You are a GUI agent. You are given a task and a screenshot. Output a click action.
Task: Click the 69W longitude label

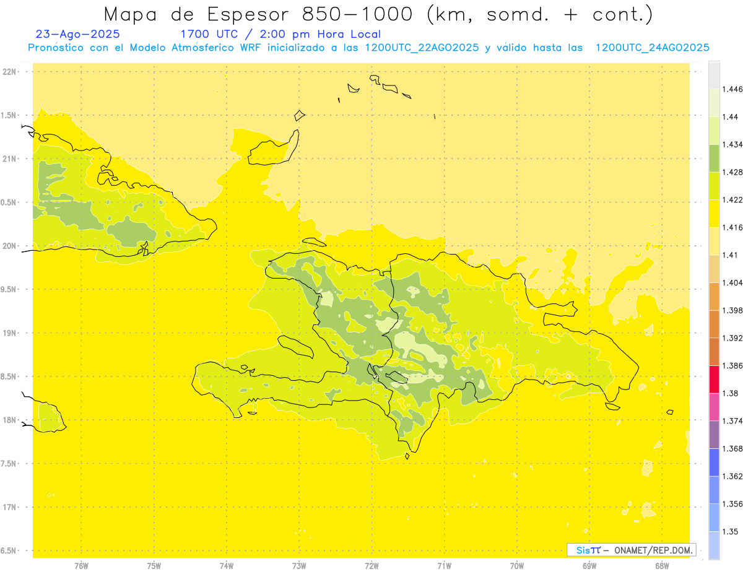[x=589, y=565]
